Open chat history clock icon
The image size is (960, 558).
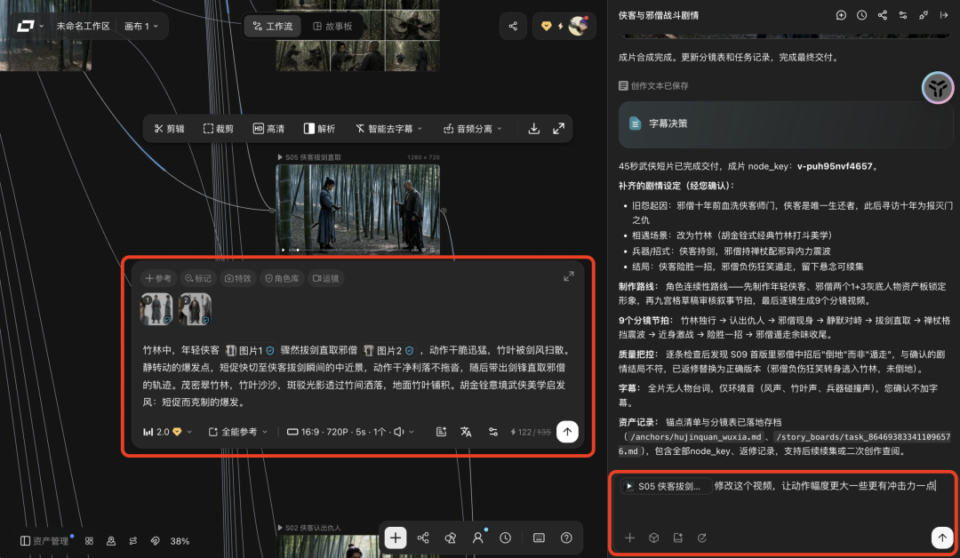[861, 15]
